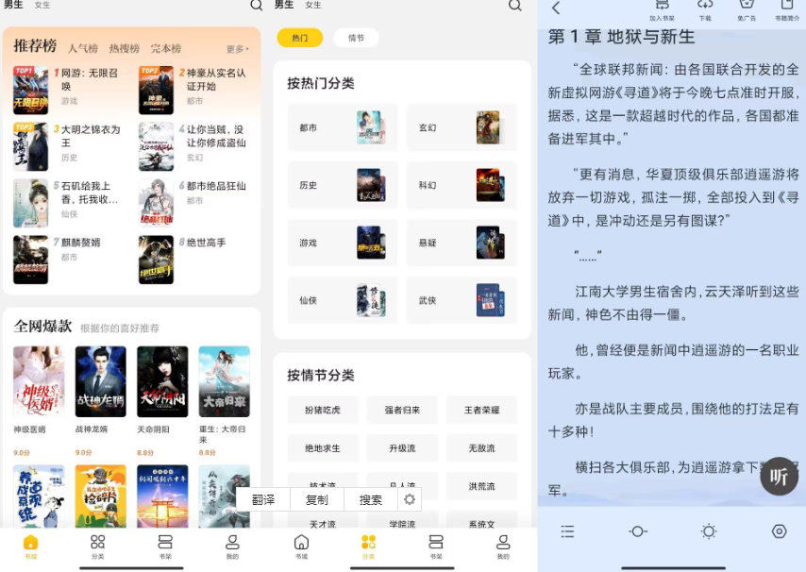806x572 pixels.
Task: Open the 玄幻 category tile
Action: click(462, 127)
